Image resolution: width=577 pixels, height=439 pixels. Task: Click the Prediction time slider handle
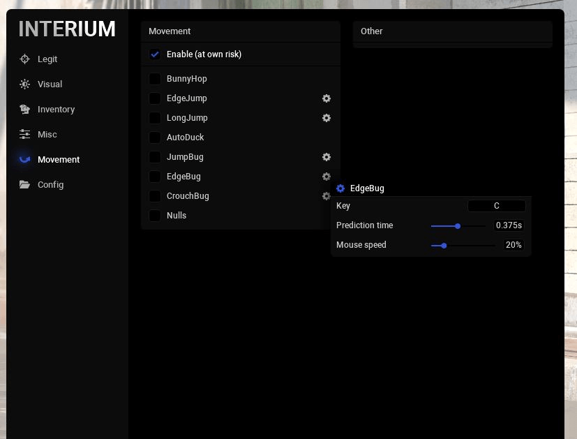458,225
